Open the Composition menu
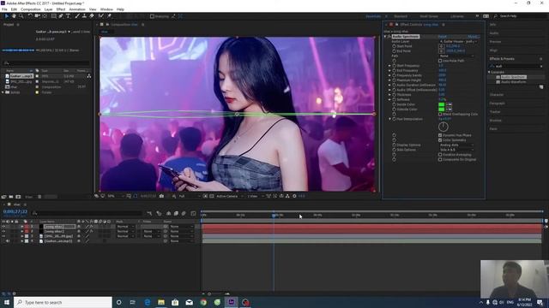Screen dimensions: 549x308 click(31, 9)
